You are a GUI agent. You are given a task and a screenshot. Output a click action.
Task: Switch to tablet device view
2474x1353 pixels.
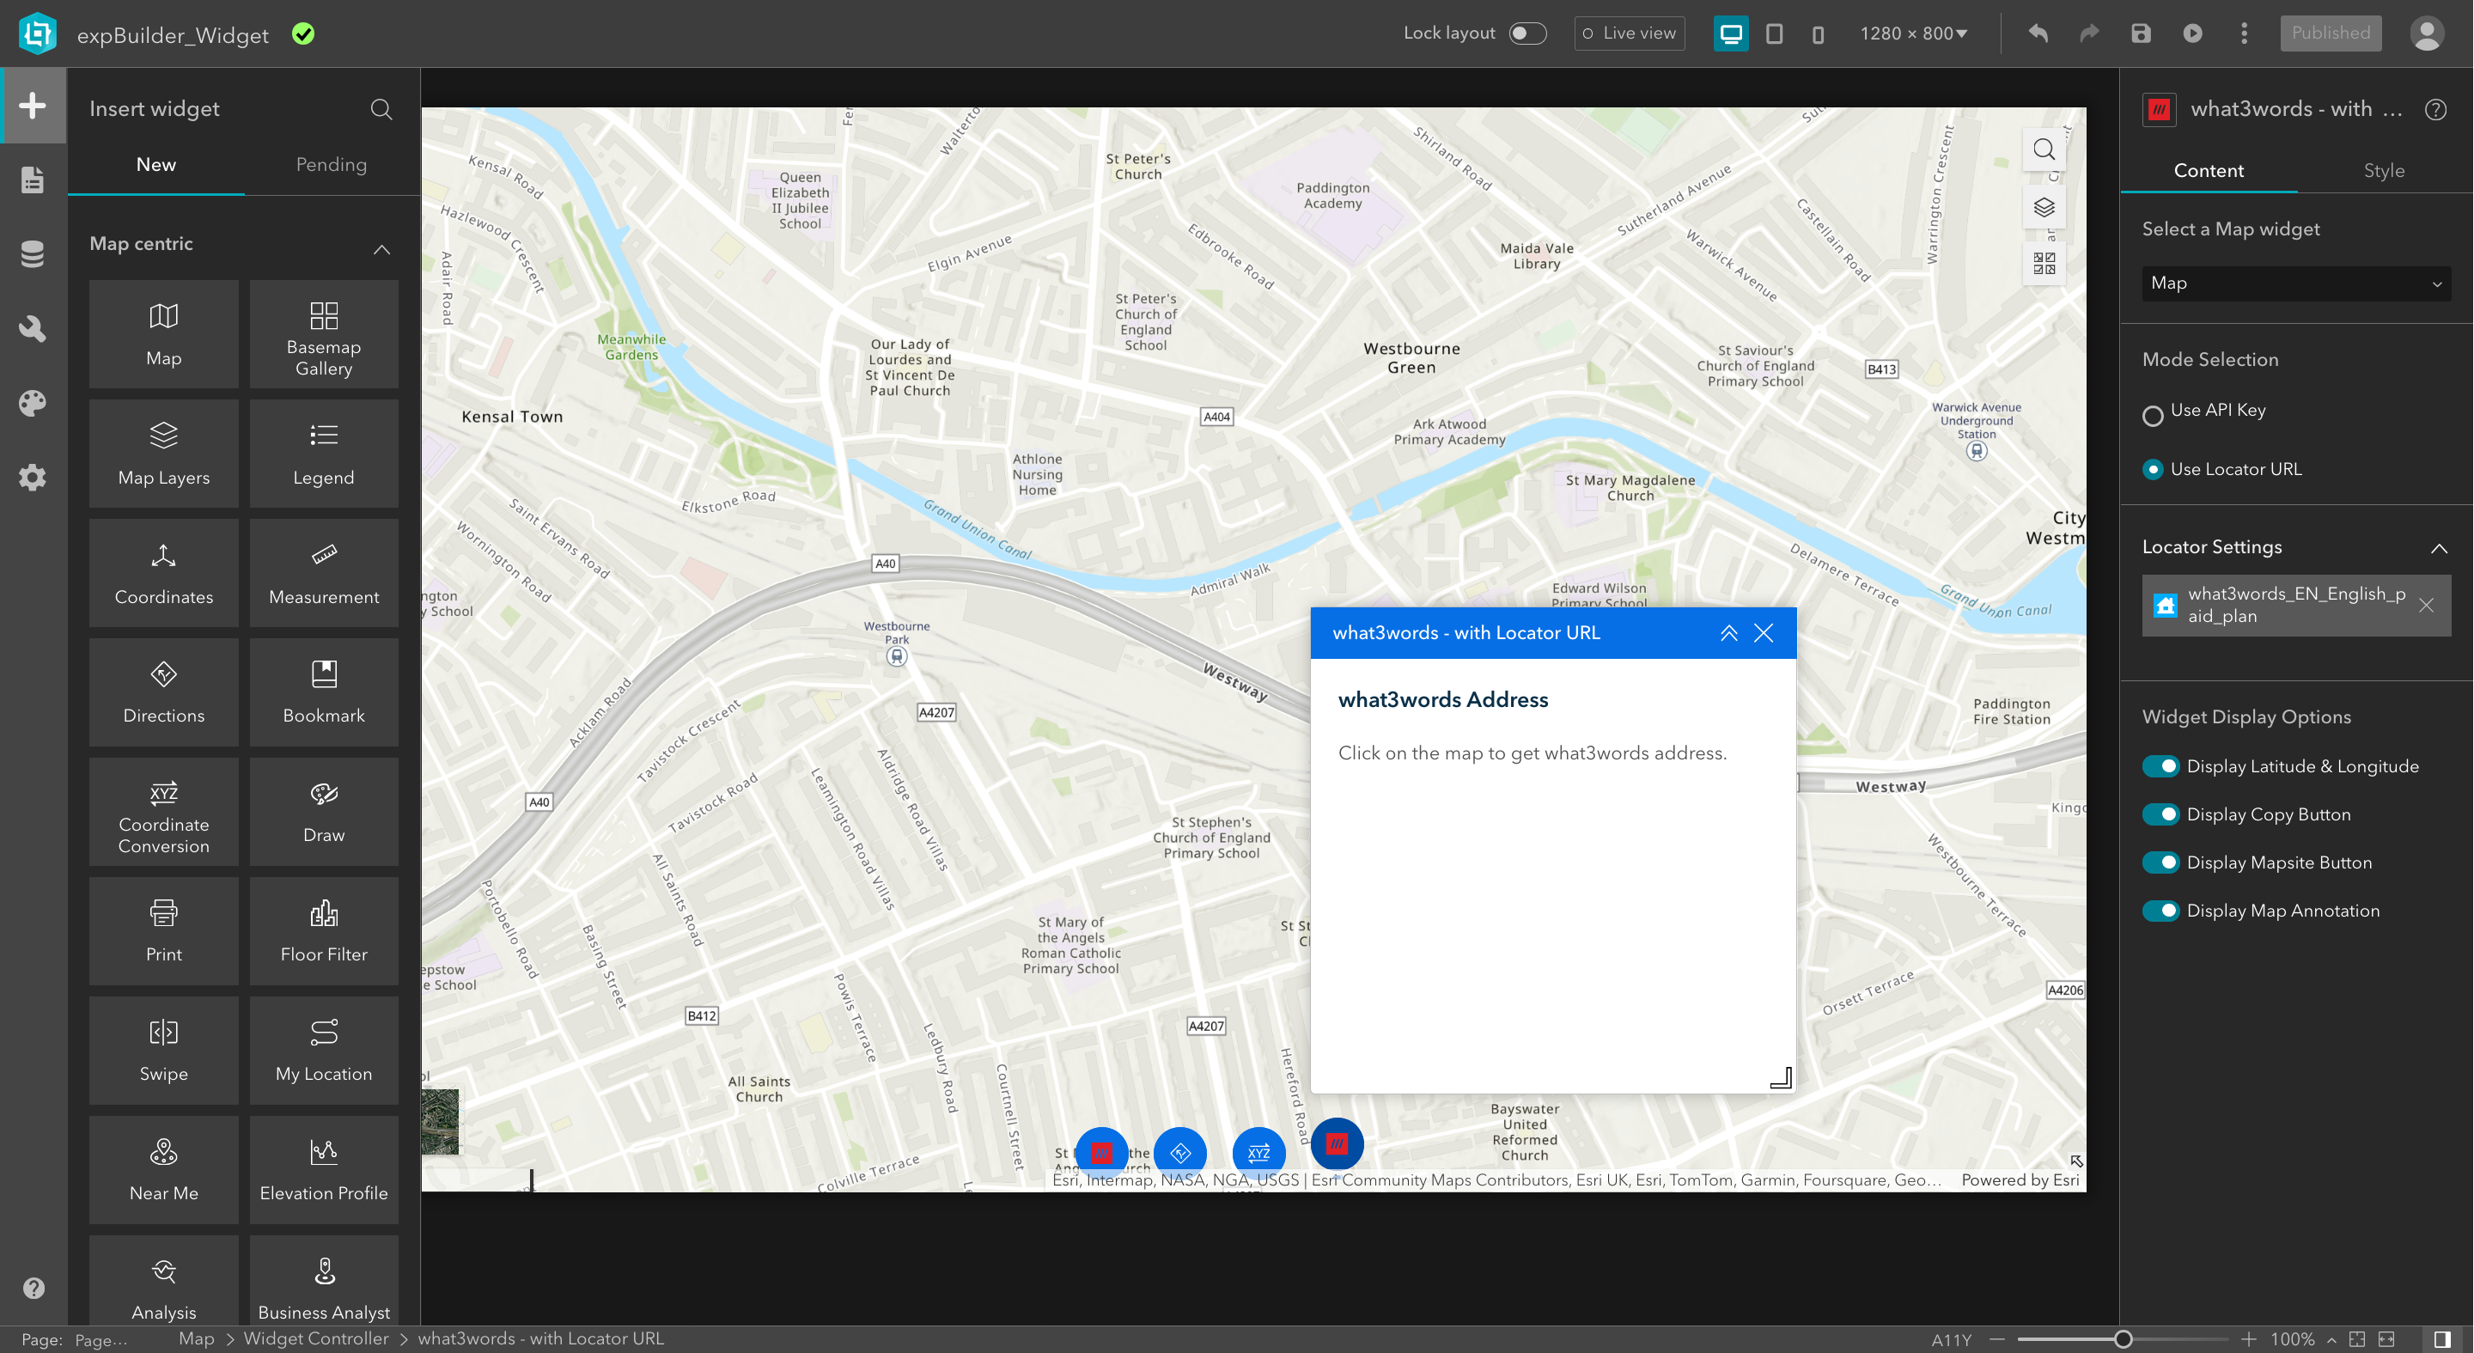1775,34
